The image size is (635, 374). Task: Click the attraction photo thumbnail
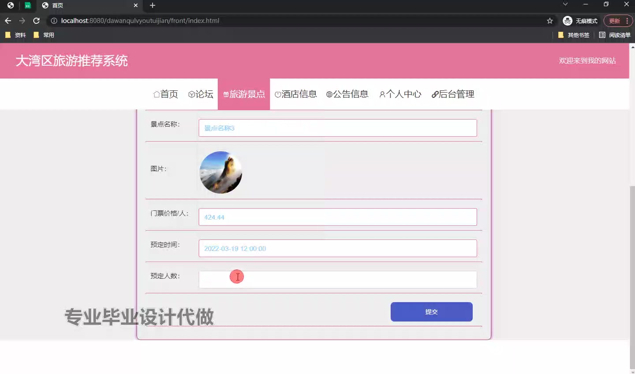point(220,172)
